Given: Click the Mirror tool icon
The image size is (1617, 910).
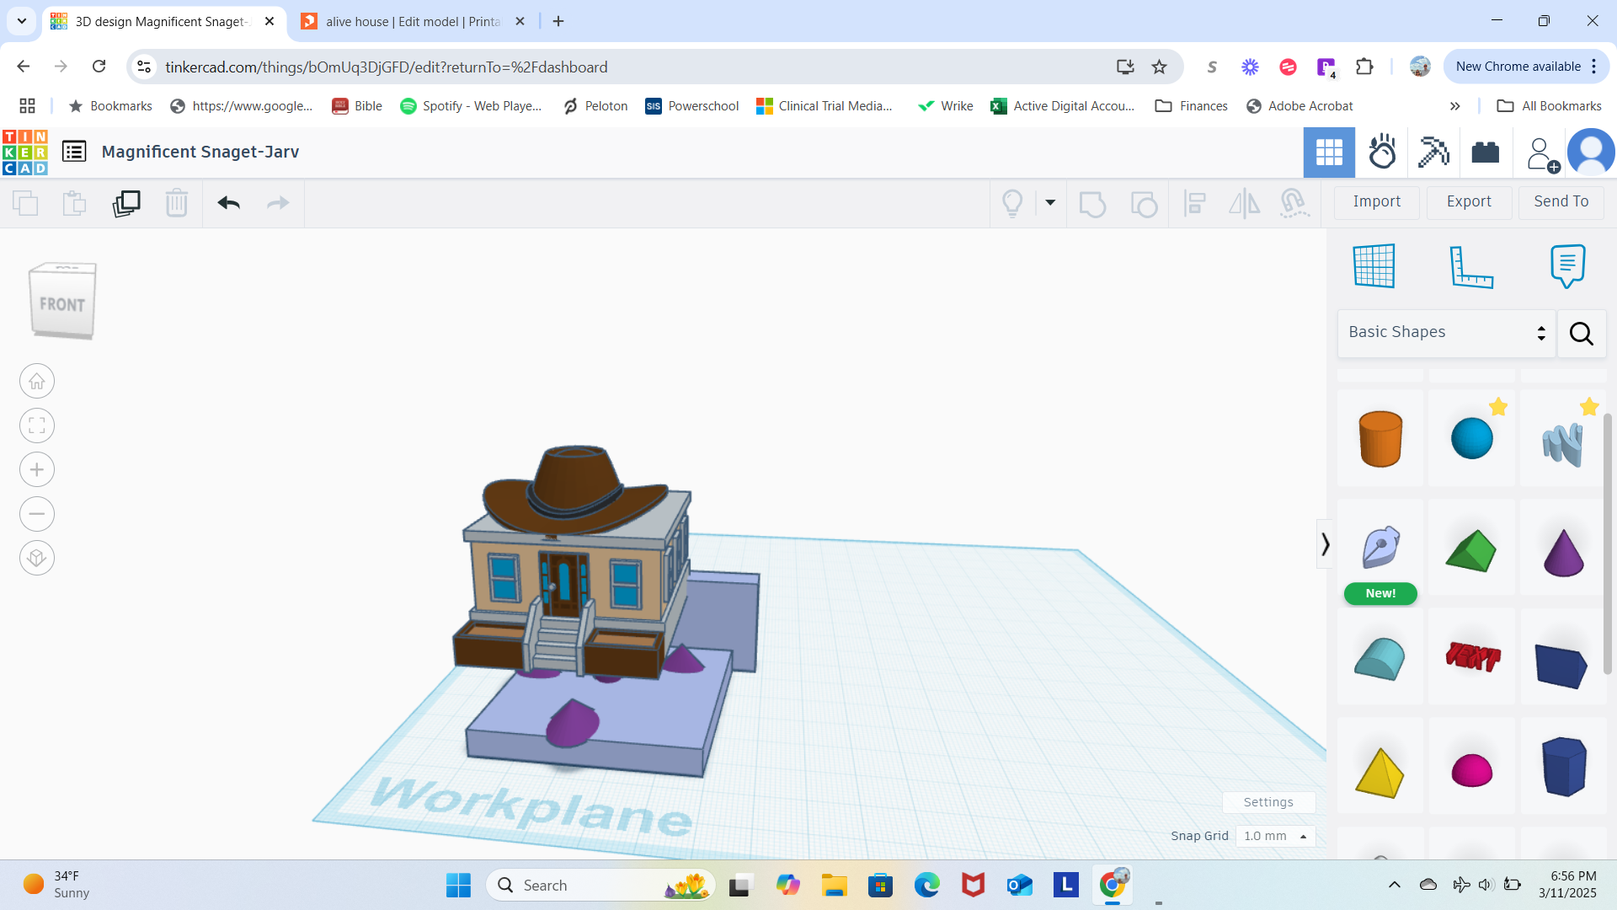Looking at the screenshot, I should tap(1244, 203).
